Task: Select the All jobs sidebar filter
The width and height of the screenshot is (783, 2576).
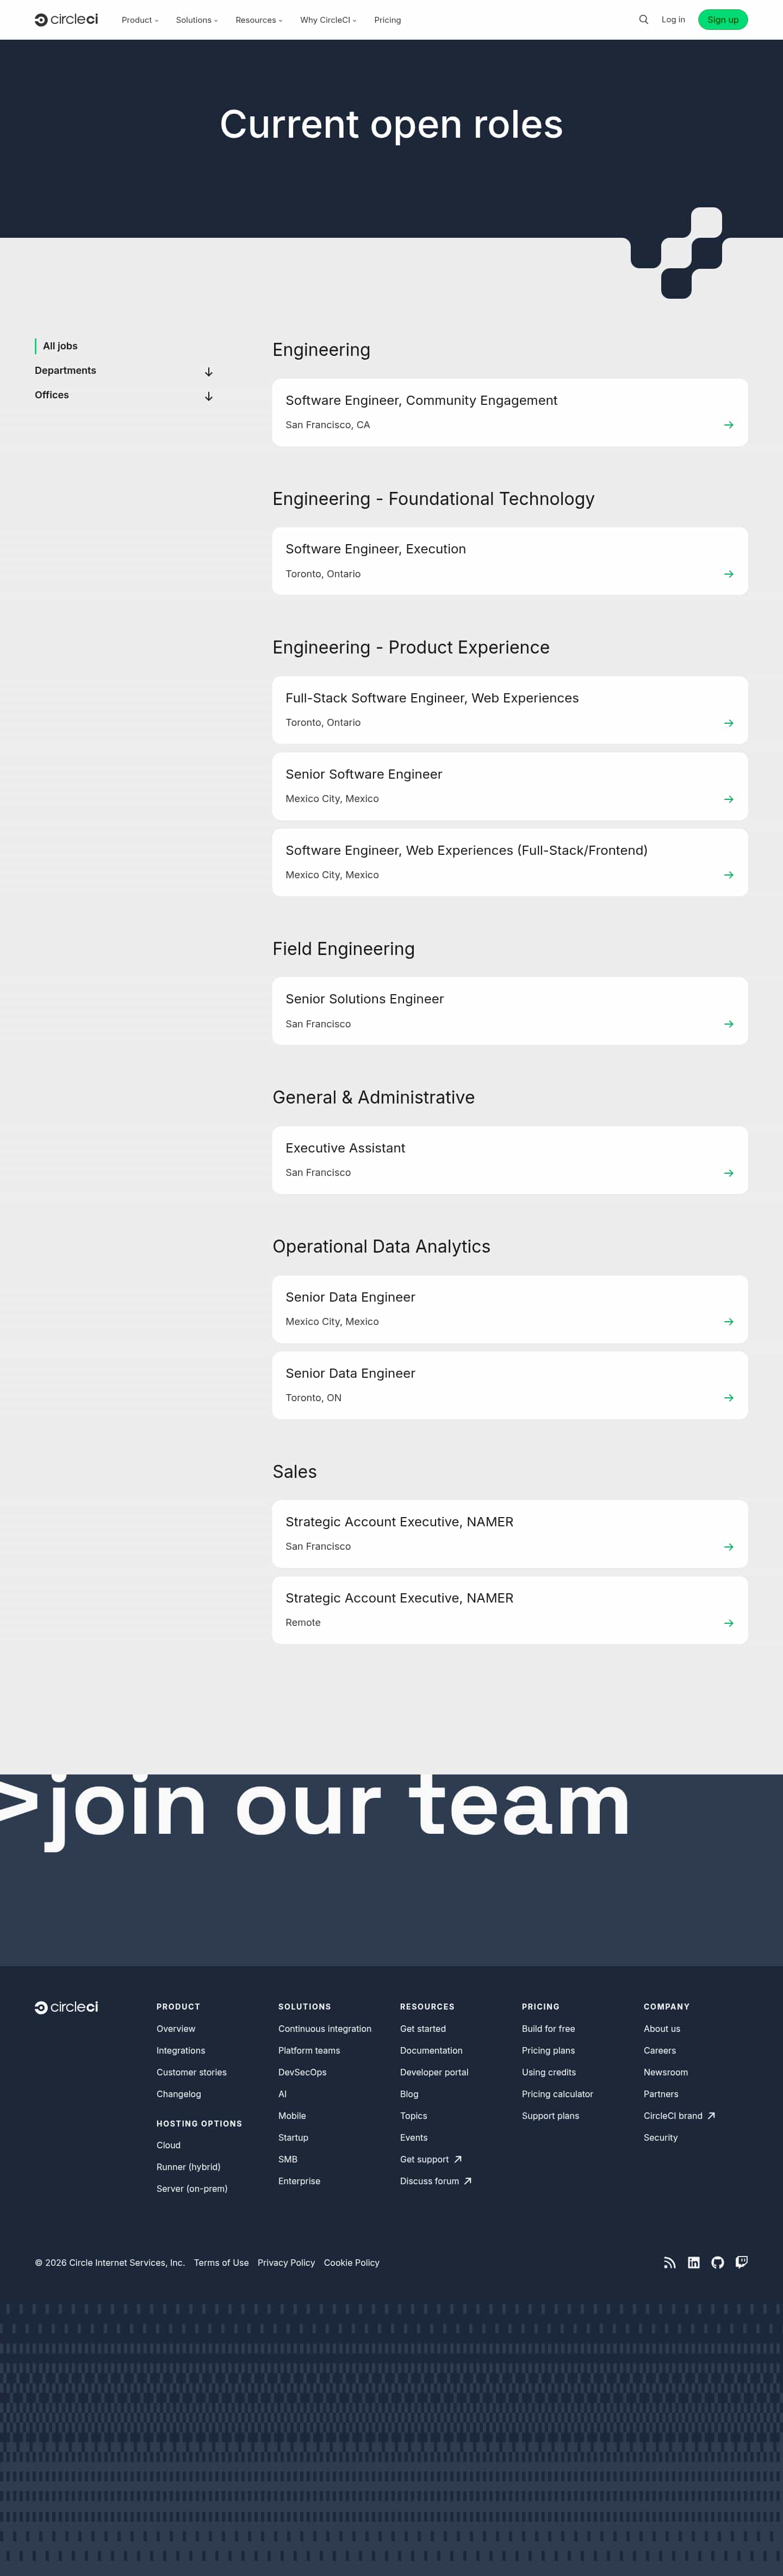Action: tap(60, 346)
